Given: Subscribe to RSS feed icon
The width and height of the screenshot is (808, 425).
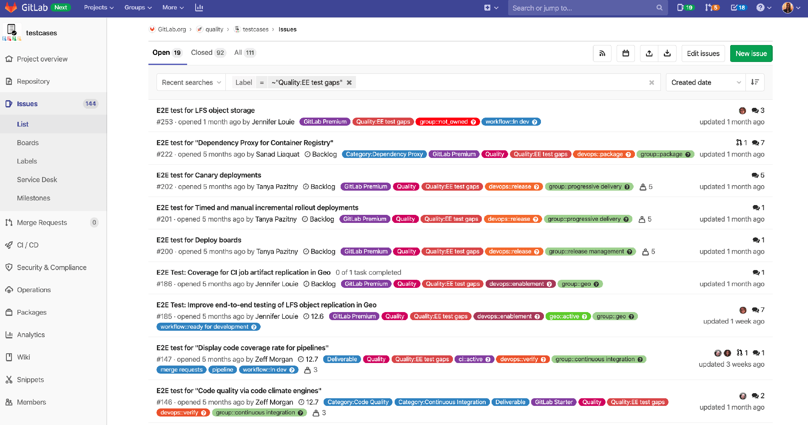Looking at the screenshot, I should (x=602, y=53).
